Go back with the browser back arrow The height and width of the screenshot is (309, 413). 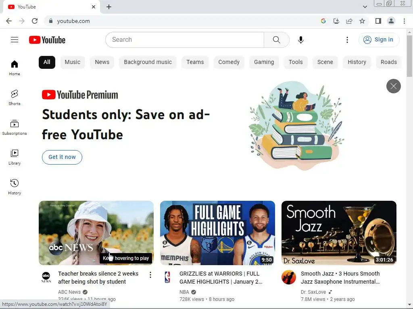[9, 21]
